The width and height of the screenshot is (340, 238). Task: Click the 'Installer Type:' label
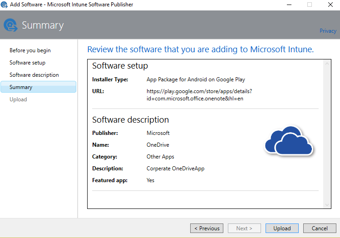(x=110, y=79)
